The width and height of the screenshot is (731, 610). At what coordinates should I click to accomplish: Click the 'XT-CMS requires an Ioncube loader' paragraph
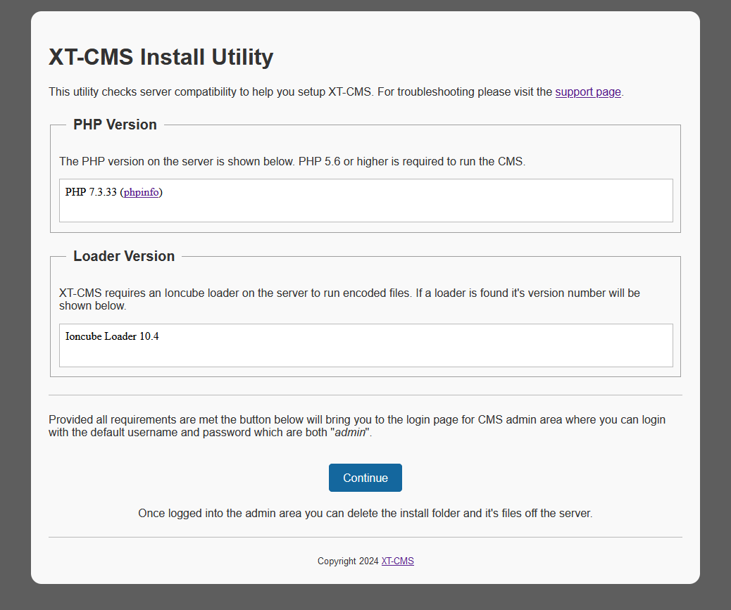[349, 300]
